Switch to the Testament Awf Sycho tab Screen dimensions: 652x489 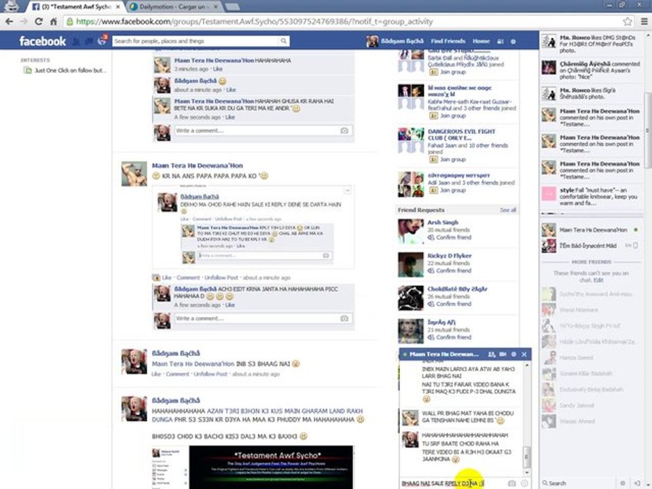point(75,7)
